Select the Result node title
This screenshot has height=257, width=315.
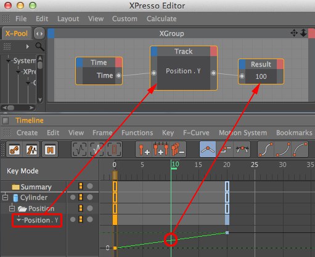pyautogui.click(x=261, y=64)
